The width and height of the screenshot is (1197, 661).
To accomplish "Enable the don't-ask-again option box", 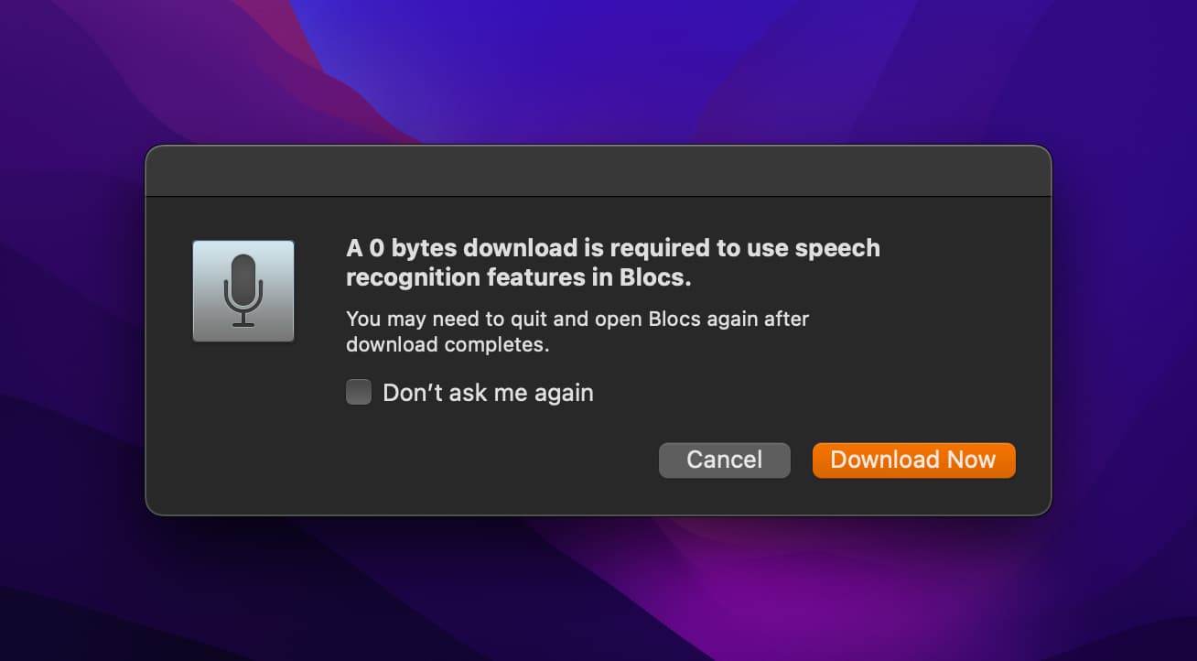I will coord(359,393).
